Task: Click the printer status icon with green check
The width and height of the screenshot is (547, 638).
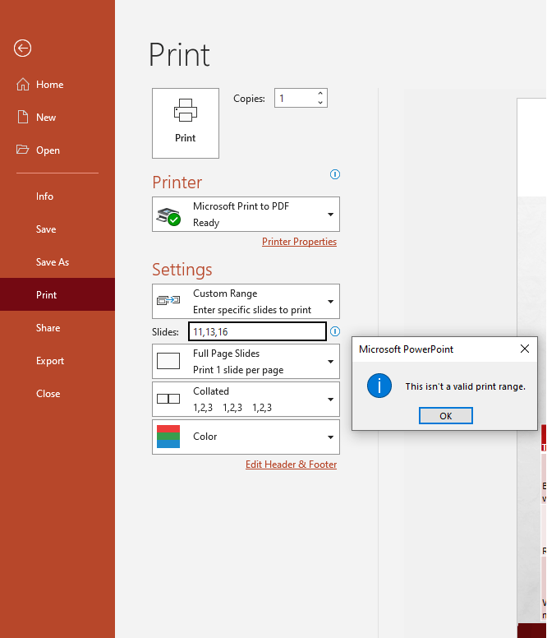Action: (168, 216)
